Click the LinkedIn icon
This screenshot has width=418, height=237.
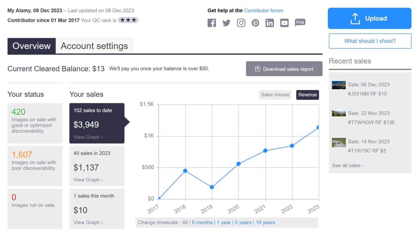270,23
